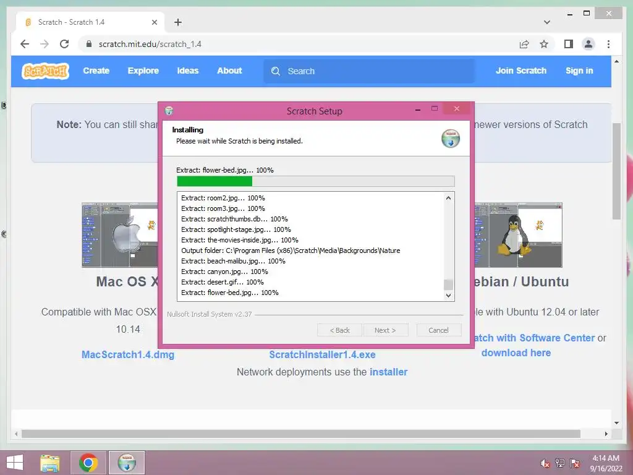Download MacScratch1.4.dmg link

[128, 354]
